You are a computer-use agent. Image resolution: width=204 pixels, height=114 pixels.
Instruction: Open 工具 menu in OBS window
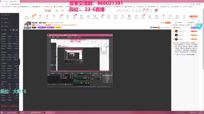pyautogui.click(x=75, y=37)
